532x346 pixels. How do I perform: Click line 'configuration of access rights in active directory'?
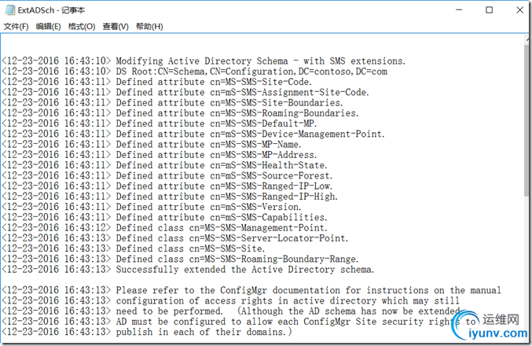(288, 301)
